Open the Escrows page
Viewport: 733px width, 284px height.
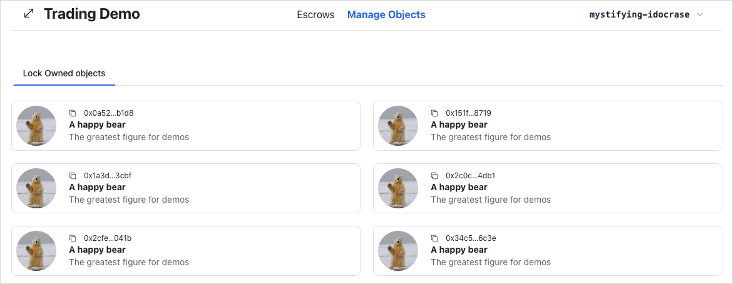[x=315, y=14]
